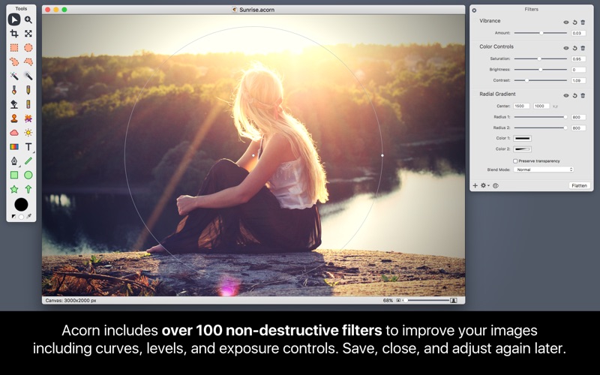The image size is (600, 375).
Task: Choose the Gradient tool
Action: (x=14, y=147)
